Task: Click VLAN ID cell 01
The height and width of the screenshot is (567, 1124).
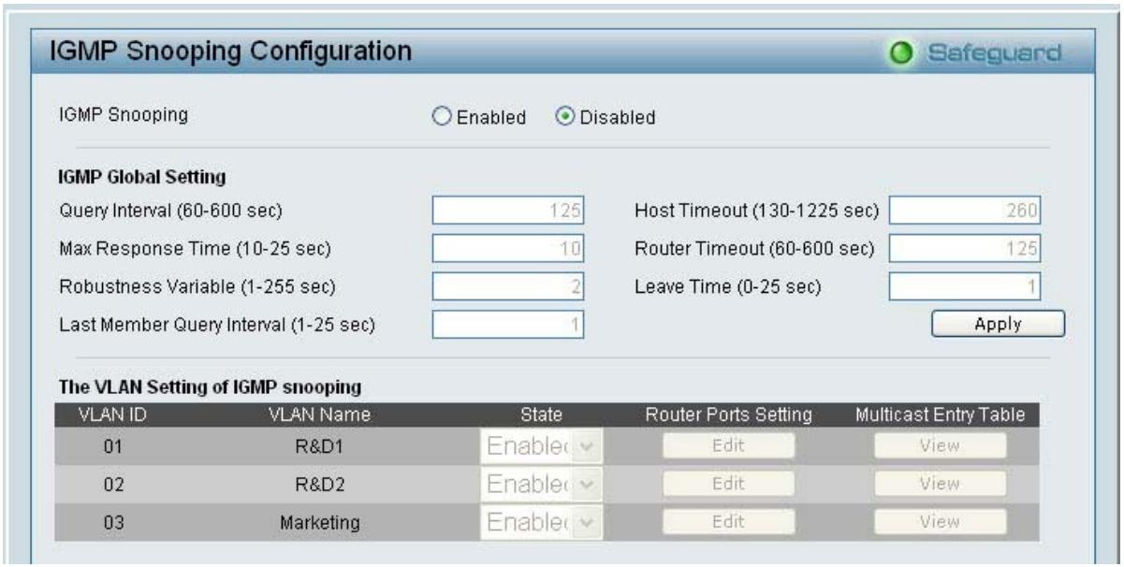Action: pyautogui.click(x=113, y=447)
